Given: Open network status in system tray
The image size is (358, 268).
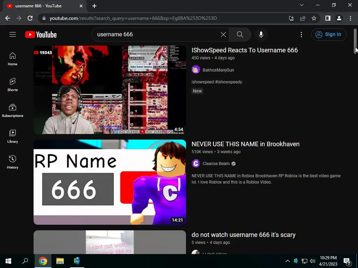Looking at the screenshot, I should tap(304, 261).
